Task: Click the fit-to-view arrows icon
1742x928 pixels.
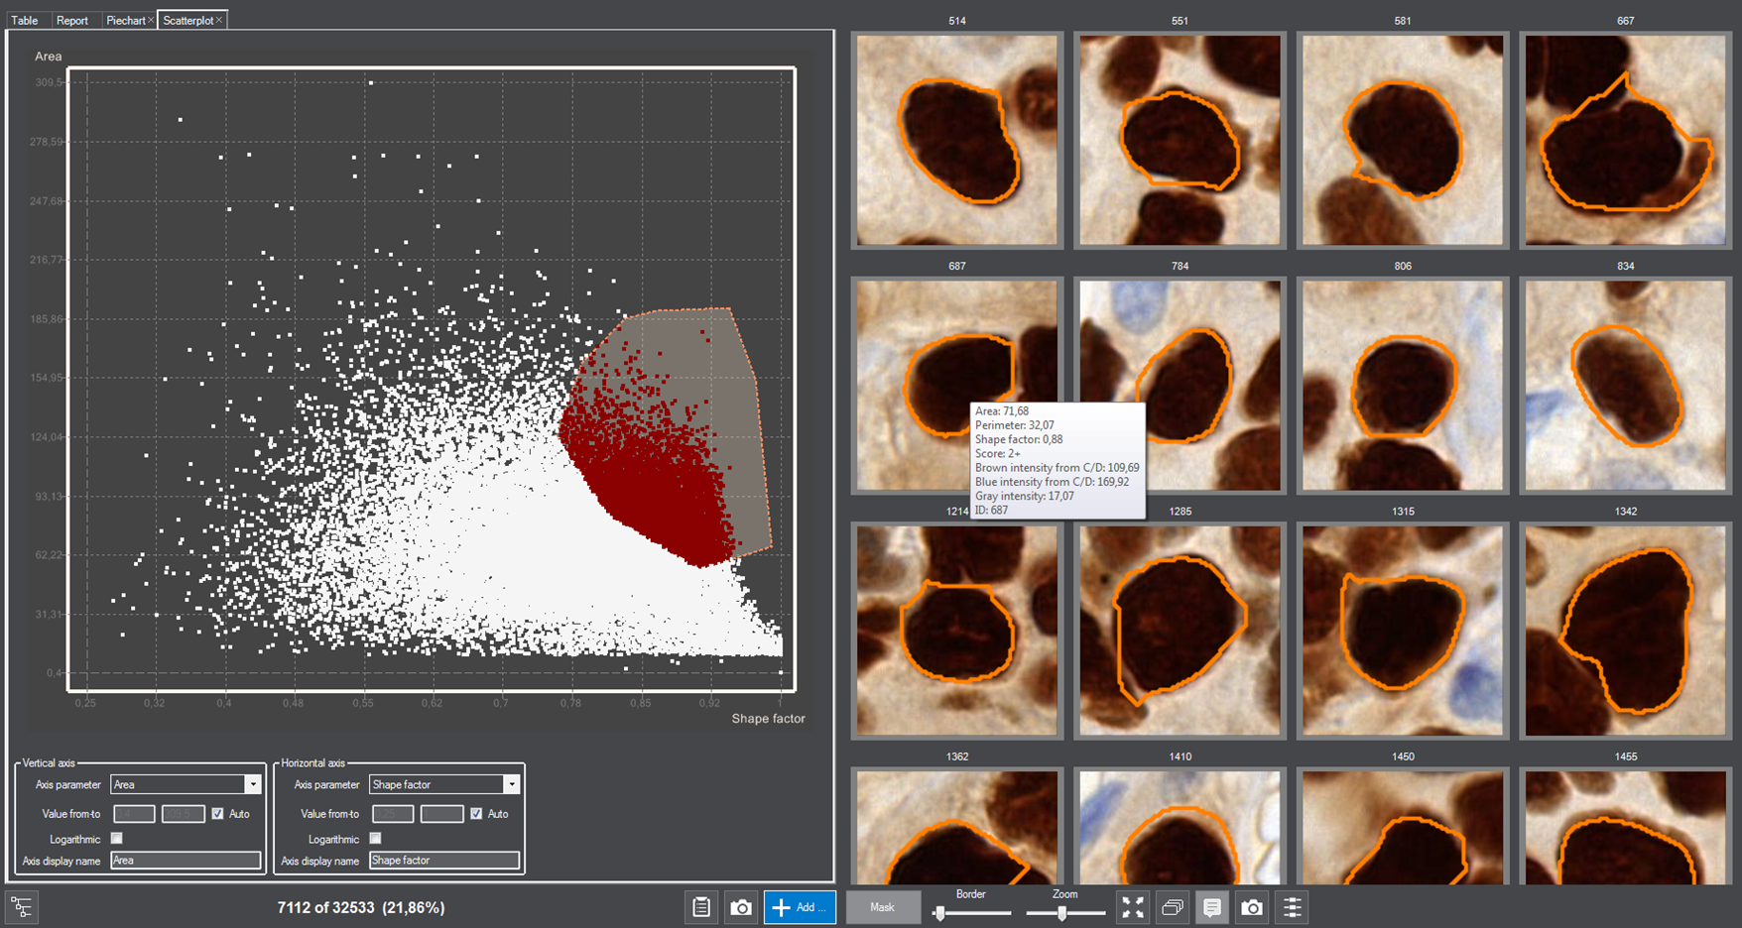Action: click(1132, 907)
